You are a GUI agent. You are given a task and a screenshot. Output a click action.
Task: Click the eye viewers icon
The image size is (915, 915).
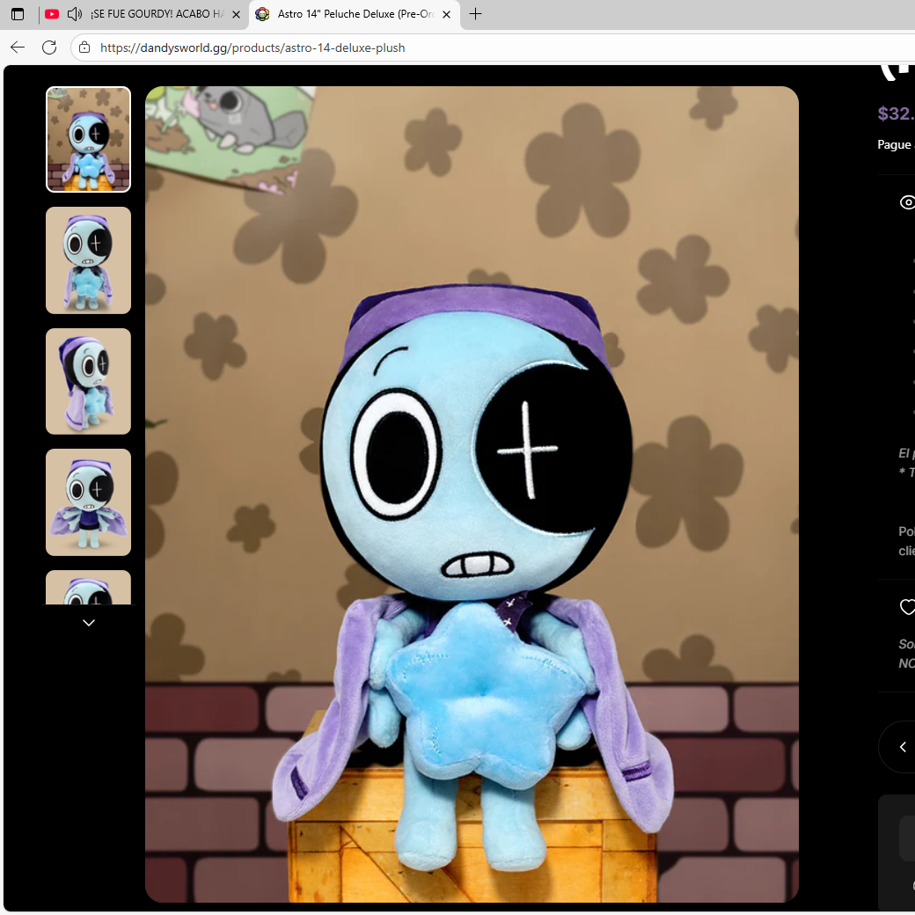(907, 202)
